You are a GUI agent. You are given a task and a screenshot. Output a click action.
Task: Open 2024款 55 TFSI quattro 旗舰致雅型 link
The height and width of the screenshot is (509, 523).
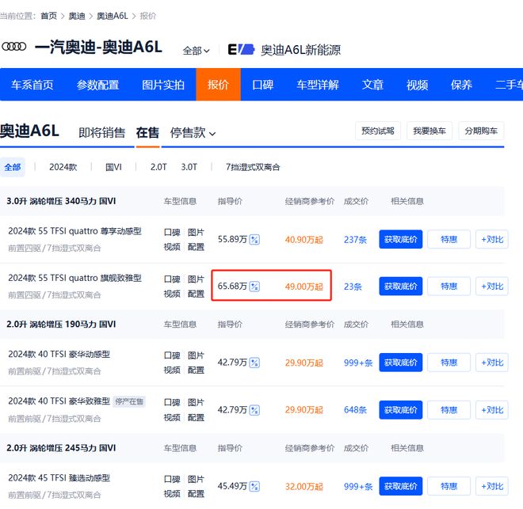pyautogui.click(x=74, y=278)
